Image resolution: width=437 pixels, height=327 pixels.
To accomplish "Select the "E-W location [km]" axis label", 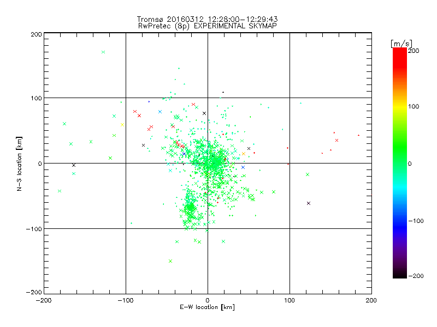I will coord(207,307).
